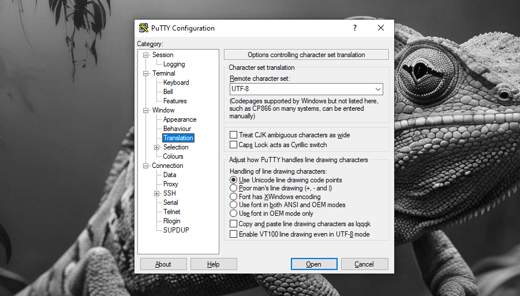Viewport: 520px width, 296px height.
Task: Choose Font has XWindows encoding option
Action: pos(234,197)
